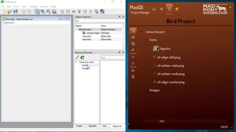Switch to the Signal/Slot Editor tab
This screenshot has height=132, width=236.
93,126
